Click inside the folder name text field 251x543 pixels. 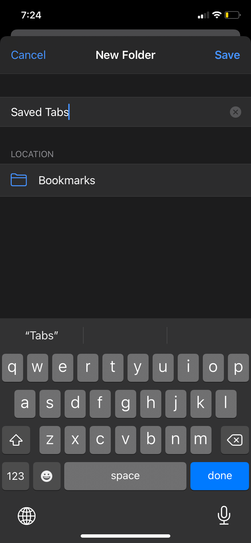tap(100, 112)
